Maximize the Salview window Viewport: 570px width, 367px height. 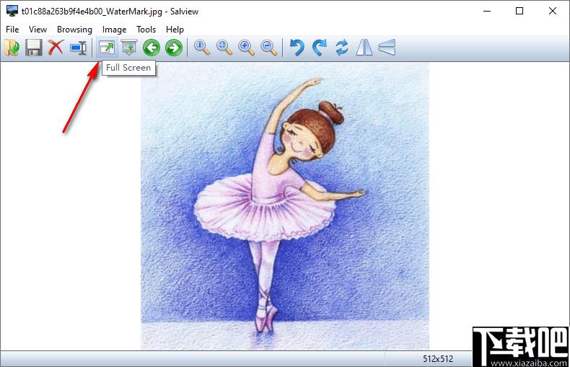(519, 11)
